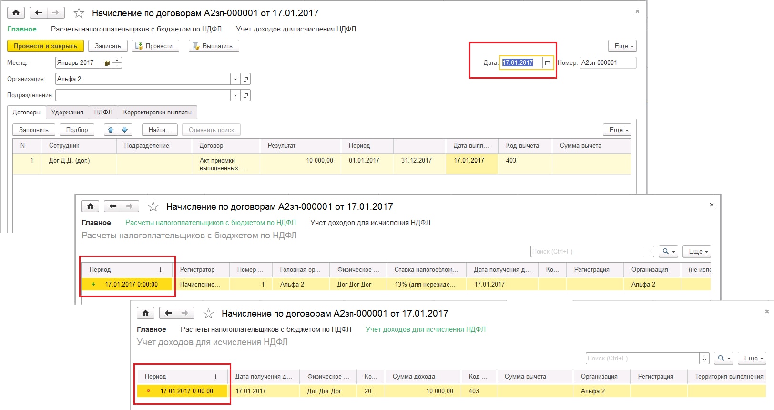Go to home page in top window
The image size is (774, 410).
(x=16, y=13)
